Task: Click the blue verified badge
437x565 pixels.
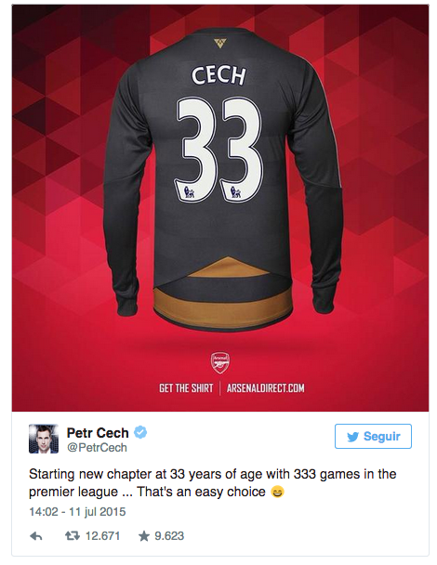Action: [x=140, y=432]
